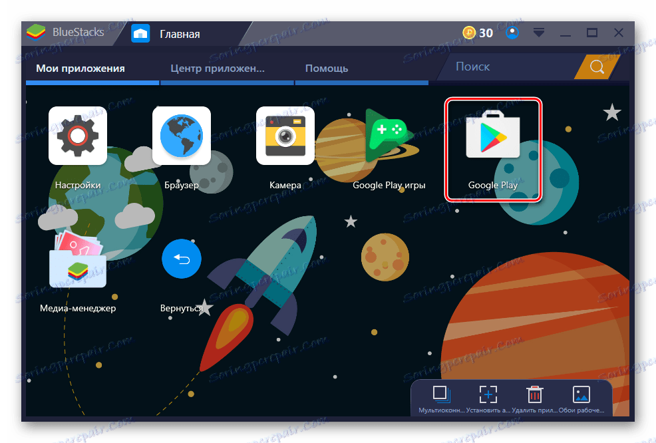This screenshot has width=656, height=443.
Task: Open the Камера camera app
Action: pyautogui.click(x=285, y=136)
